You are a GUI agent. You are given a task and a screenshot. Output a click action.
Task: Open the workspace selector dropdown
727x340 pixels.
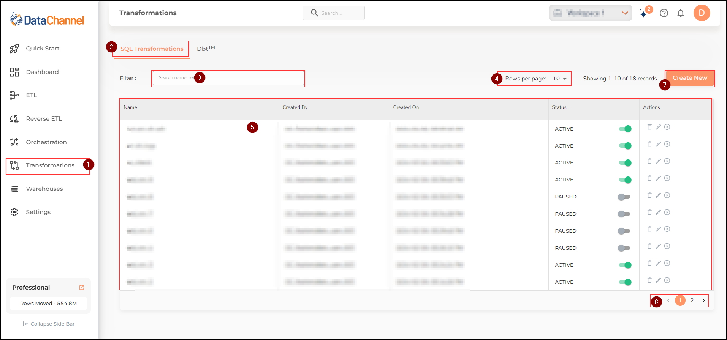click(x=590, y=13)
